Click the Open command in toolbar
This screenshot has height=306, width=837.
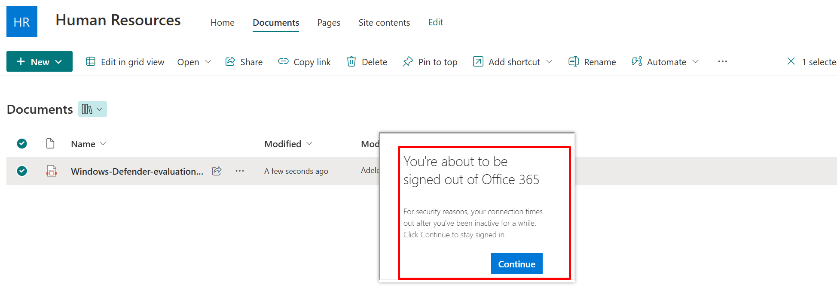tap(188, 62)
